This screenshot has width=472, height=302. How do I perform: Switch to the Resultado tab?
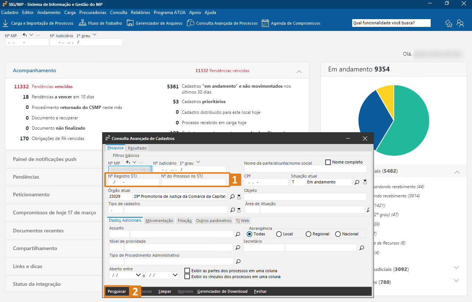(x=137, y=148)
